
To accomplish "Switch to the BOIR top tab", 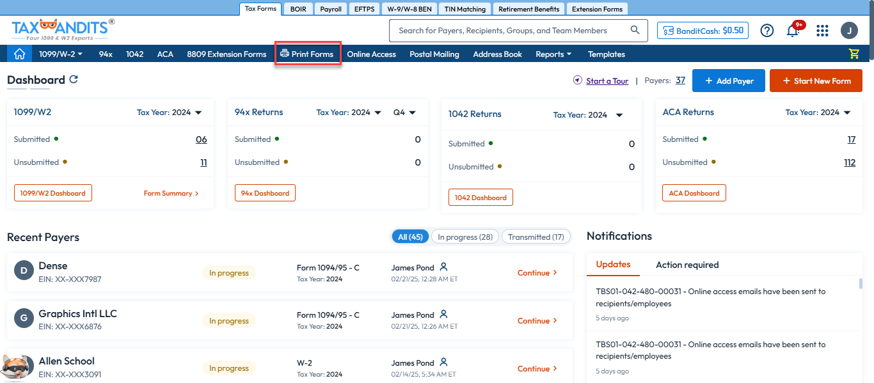I will coord(298,9).
